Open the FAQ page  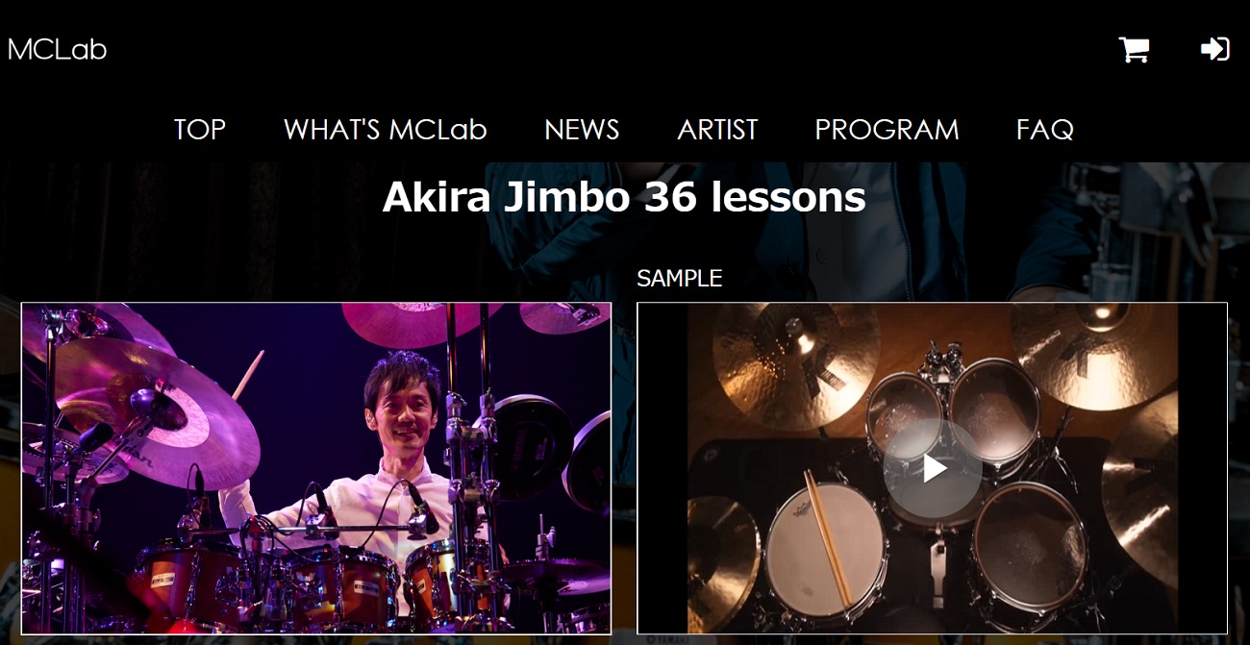pos(1045,130)
